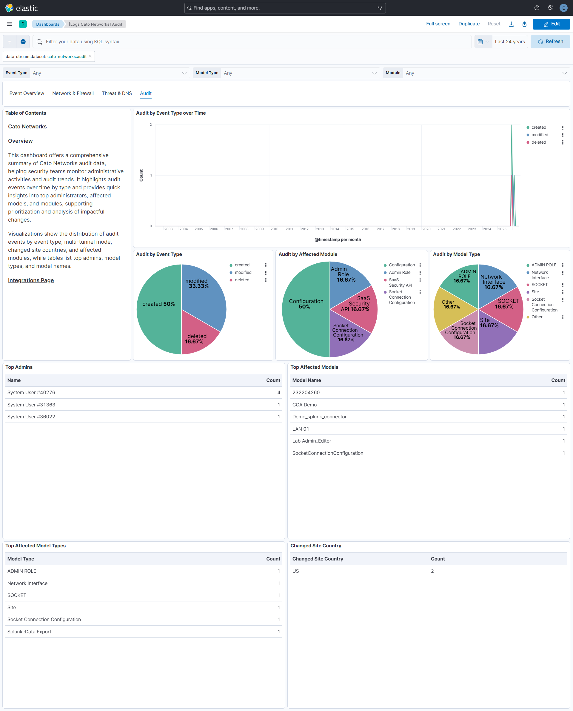Expand the Event Type dropdown
Viewport: 573px width, 711px height.
pyautogui.click(x=110, y=73)
